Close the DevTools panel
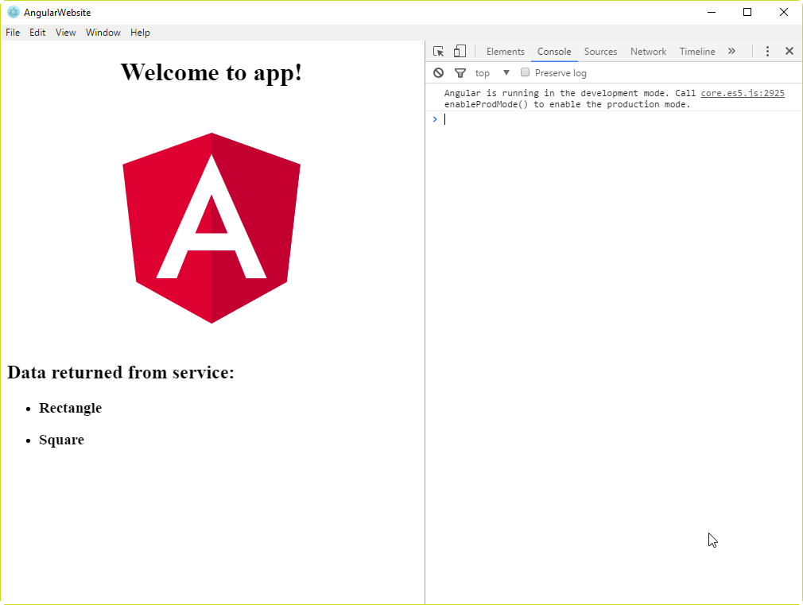Viewport: 803px width, 605px height. pos(789,52)
